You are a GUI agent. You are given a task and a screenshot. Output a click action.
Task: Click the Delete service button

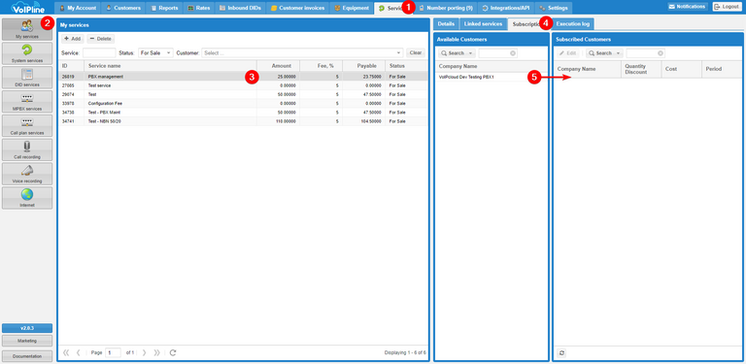(100, 39)
